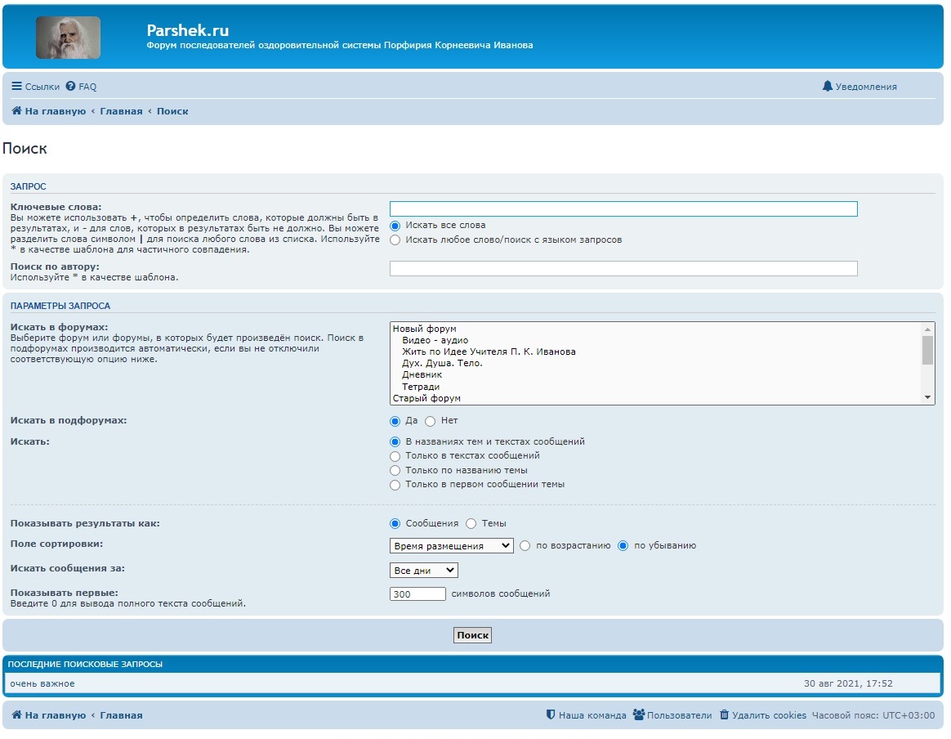Viewport: 951px width, 739px height.
Task: Select 'Только по названию темы' option
Action: pos(395,471)
